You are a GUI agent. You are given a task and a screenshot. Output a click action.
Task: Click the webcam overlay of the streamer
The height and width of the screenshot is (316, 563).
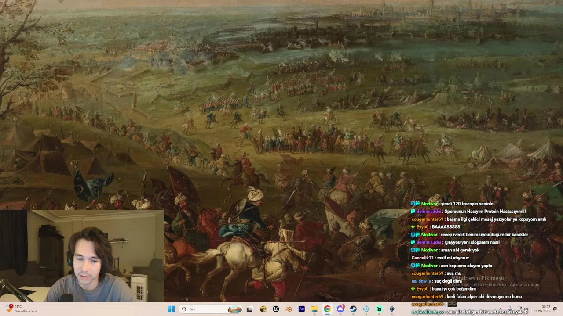tap(82, 256)
